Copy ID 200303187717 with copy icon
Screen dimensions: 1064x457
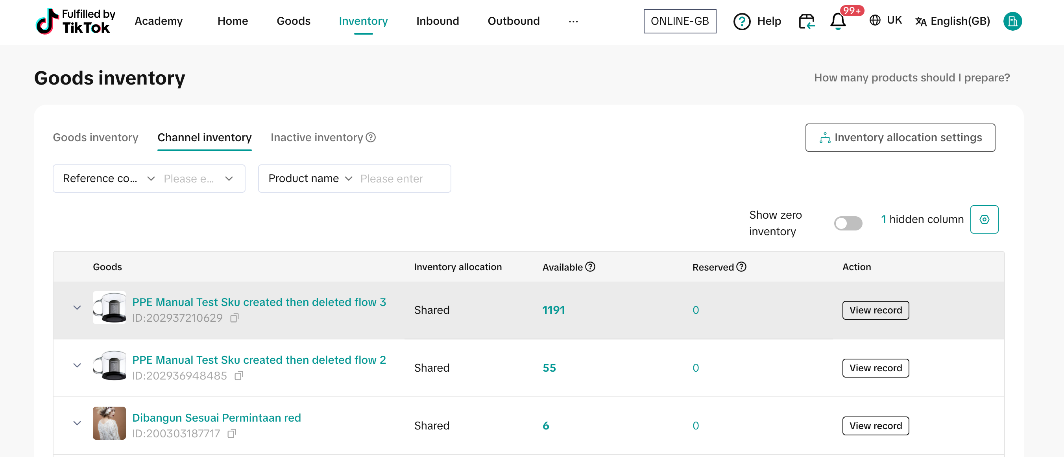232,433
